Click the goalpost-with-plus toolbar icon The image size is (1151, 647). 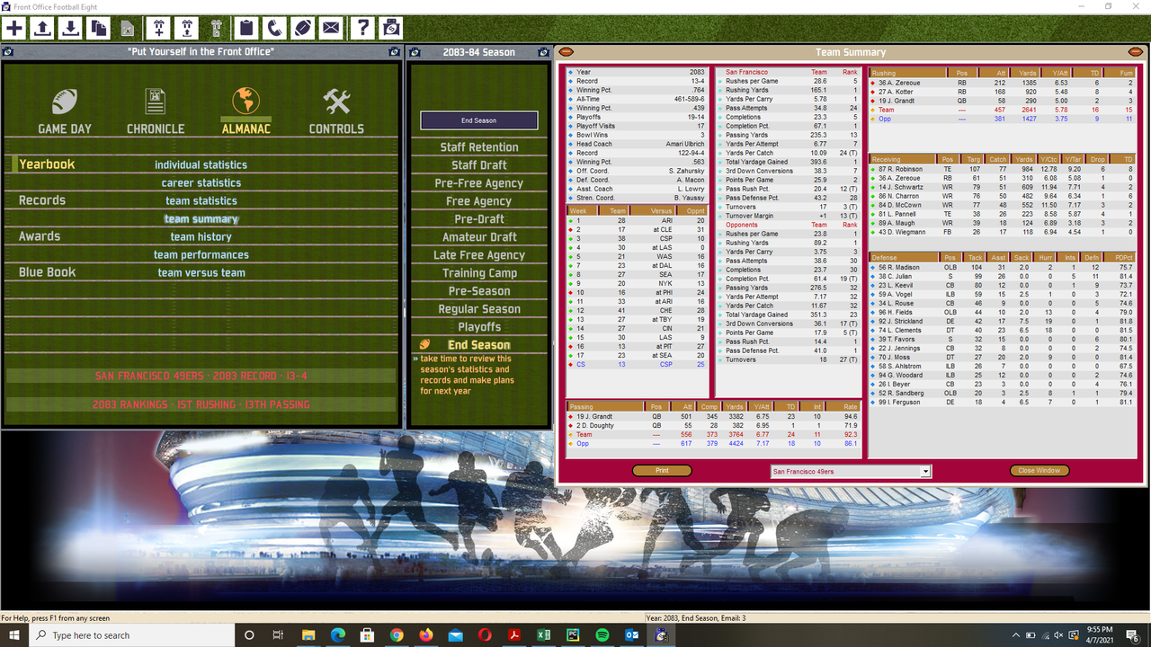coord(159,28)
